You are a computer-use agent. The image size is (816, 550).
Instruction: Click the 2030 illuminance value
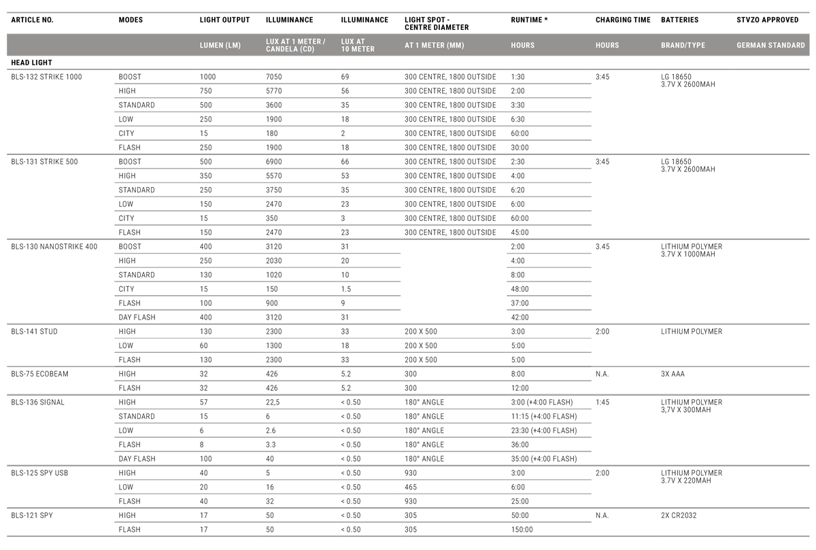[x=274, y=261]
